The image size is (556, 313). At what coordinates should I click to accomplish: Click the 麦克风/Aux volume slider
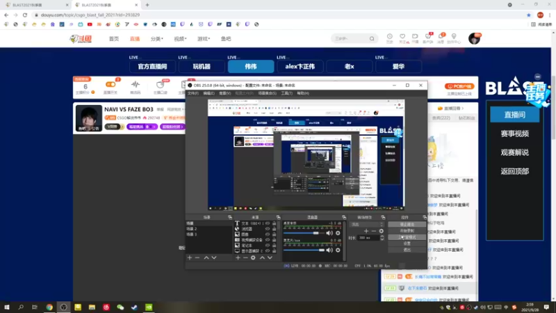pyautogui.click(x=304, y=250)
